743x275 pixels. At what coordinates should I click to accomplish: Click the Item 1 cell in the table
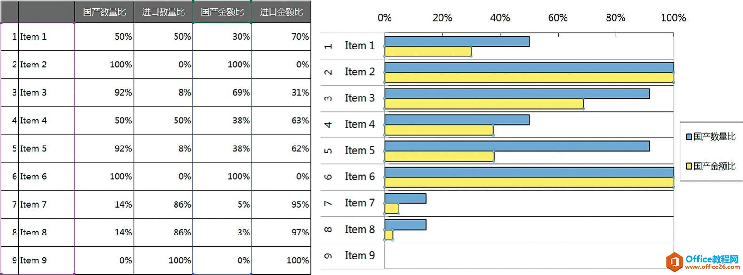coord(46,37)
